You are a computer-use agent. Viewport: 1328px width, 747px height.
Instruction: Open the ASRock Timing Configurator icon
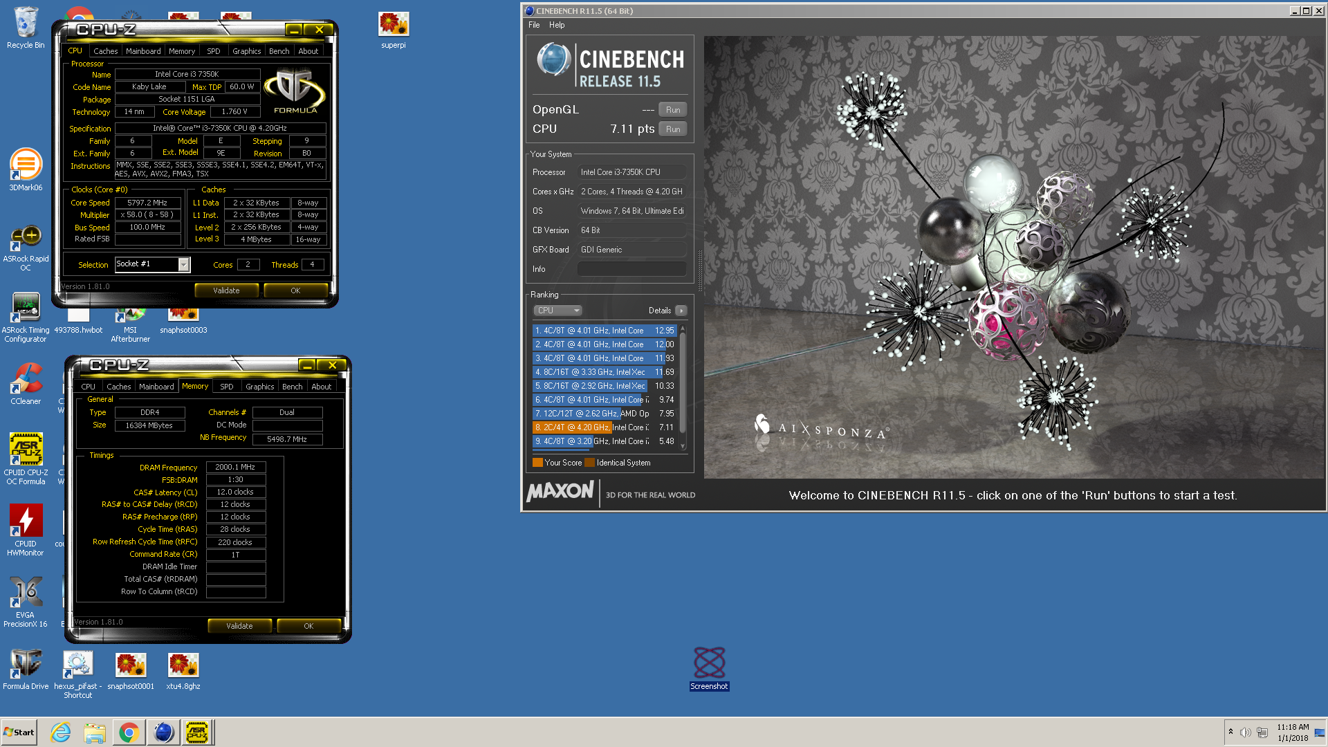tap(26, 317)
